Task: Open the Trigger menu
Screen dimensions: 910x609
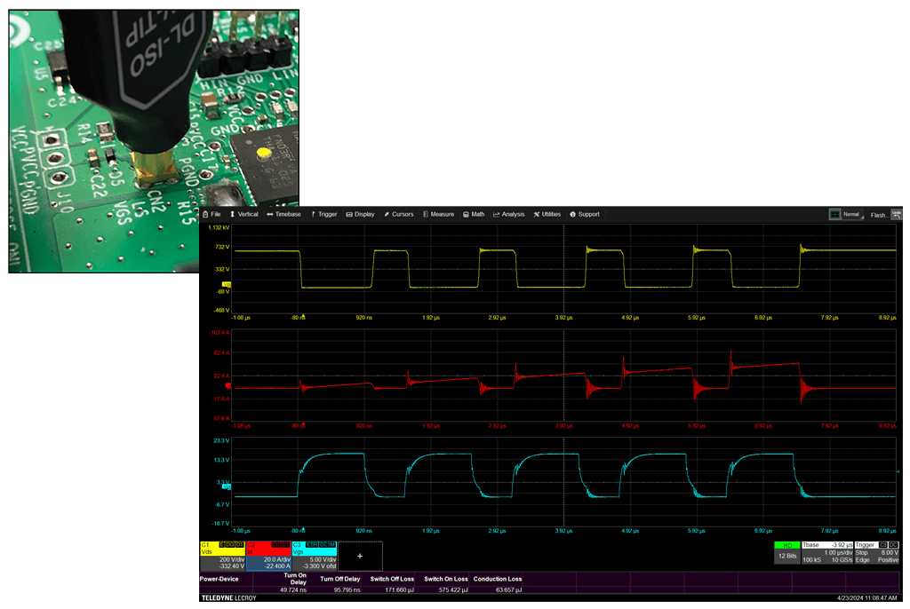Action: 324,214
